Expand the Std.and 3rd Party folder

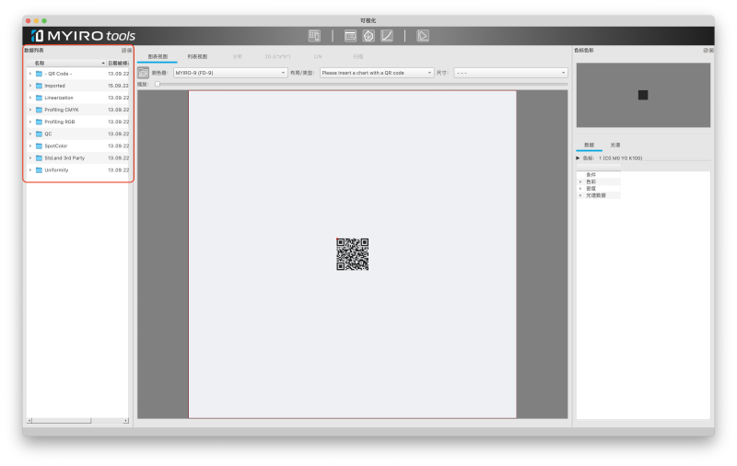[x=30, y=158]
